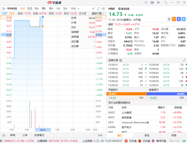Screen dimensions: 187x143
Task: Add HMI to watchlist with plus icon
Action: click(184, 19)
